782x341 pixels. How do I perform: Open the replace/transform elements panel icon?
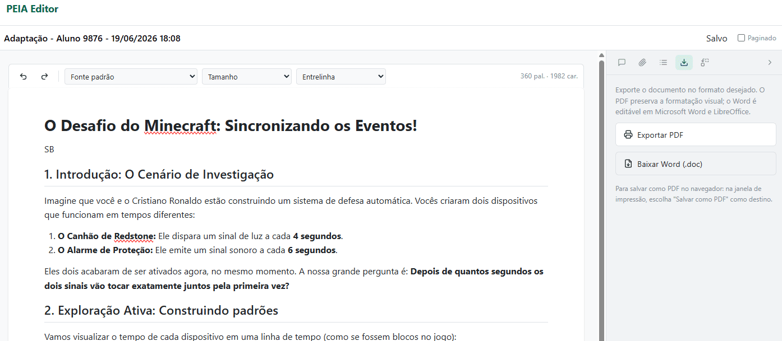705,63
